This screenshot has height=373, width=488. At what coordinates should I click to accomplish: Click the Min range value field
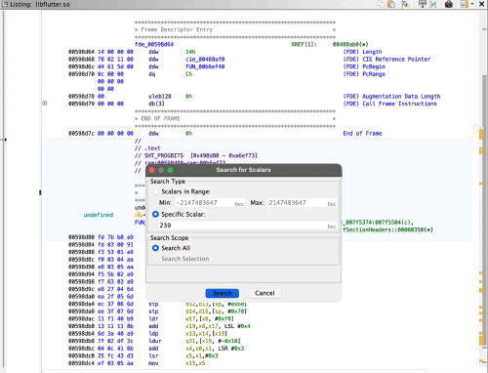(210, 203)
